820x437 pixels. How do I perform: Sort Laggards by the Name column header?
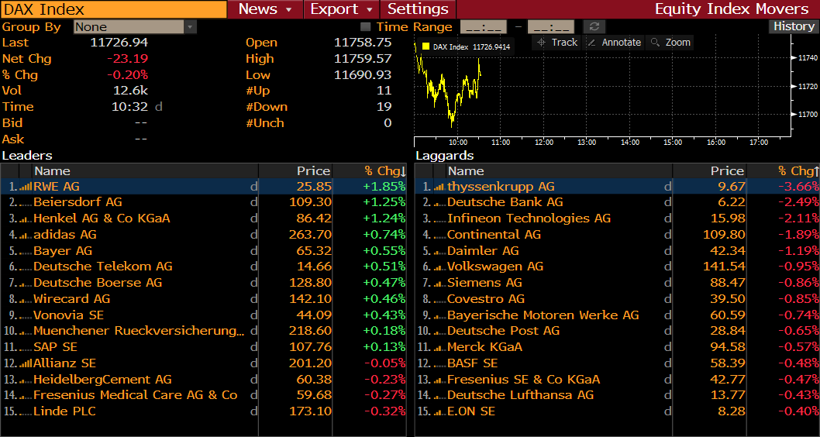(x=559, y=171)
